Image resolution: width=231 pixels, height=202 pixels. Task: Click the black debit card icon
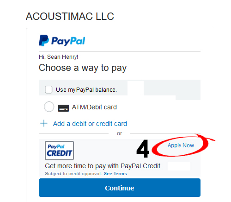(x=63, y=108)
